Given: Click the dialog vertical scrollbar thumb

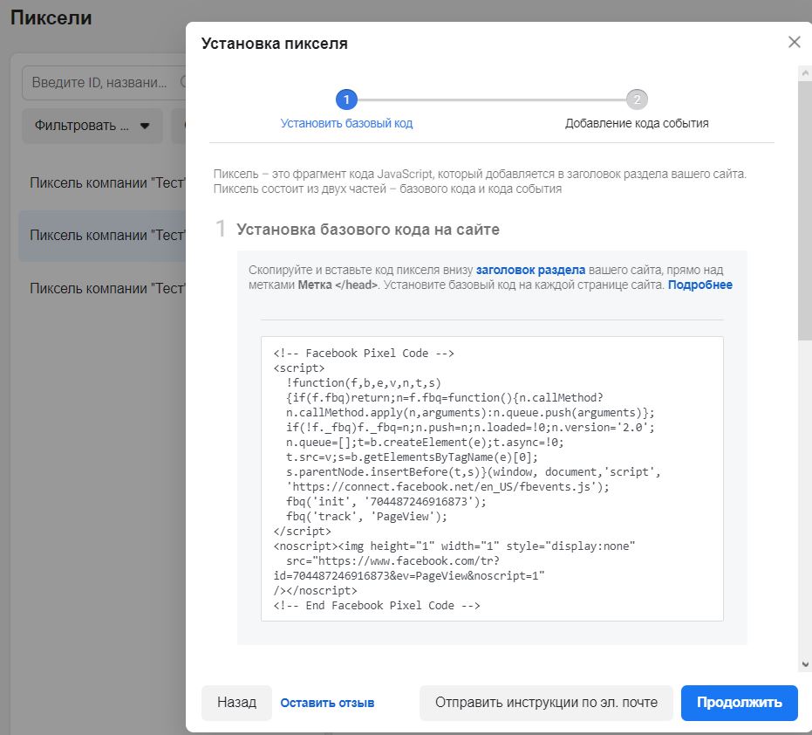Looking at the screenshot, I should [805, 210].
